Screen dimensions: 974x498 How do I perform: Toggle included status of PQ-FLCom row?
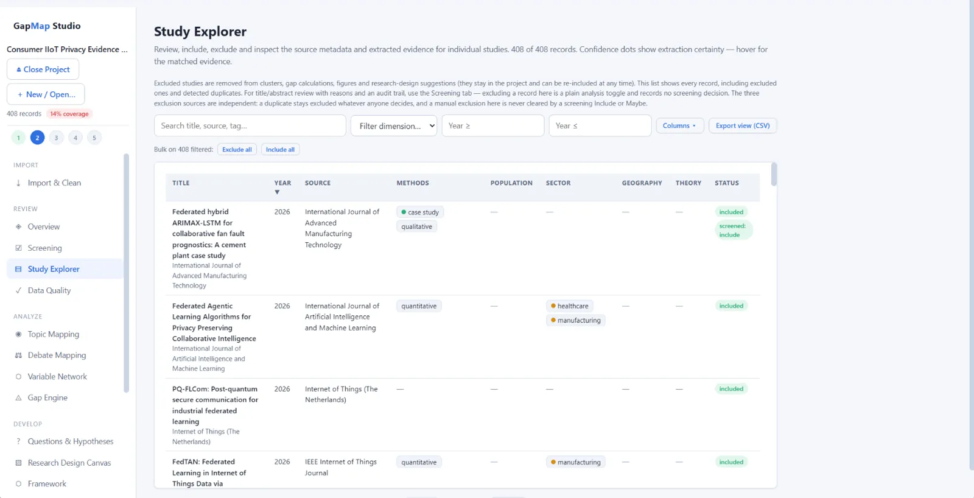tap(731, 389)
